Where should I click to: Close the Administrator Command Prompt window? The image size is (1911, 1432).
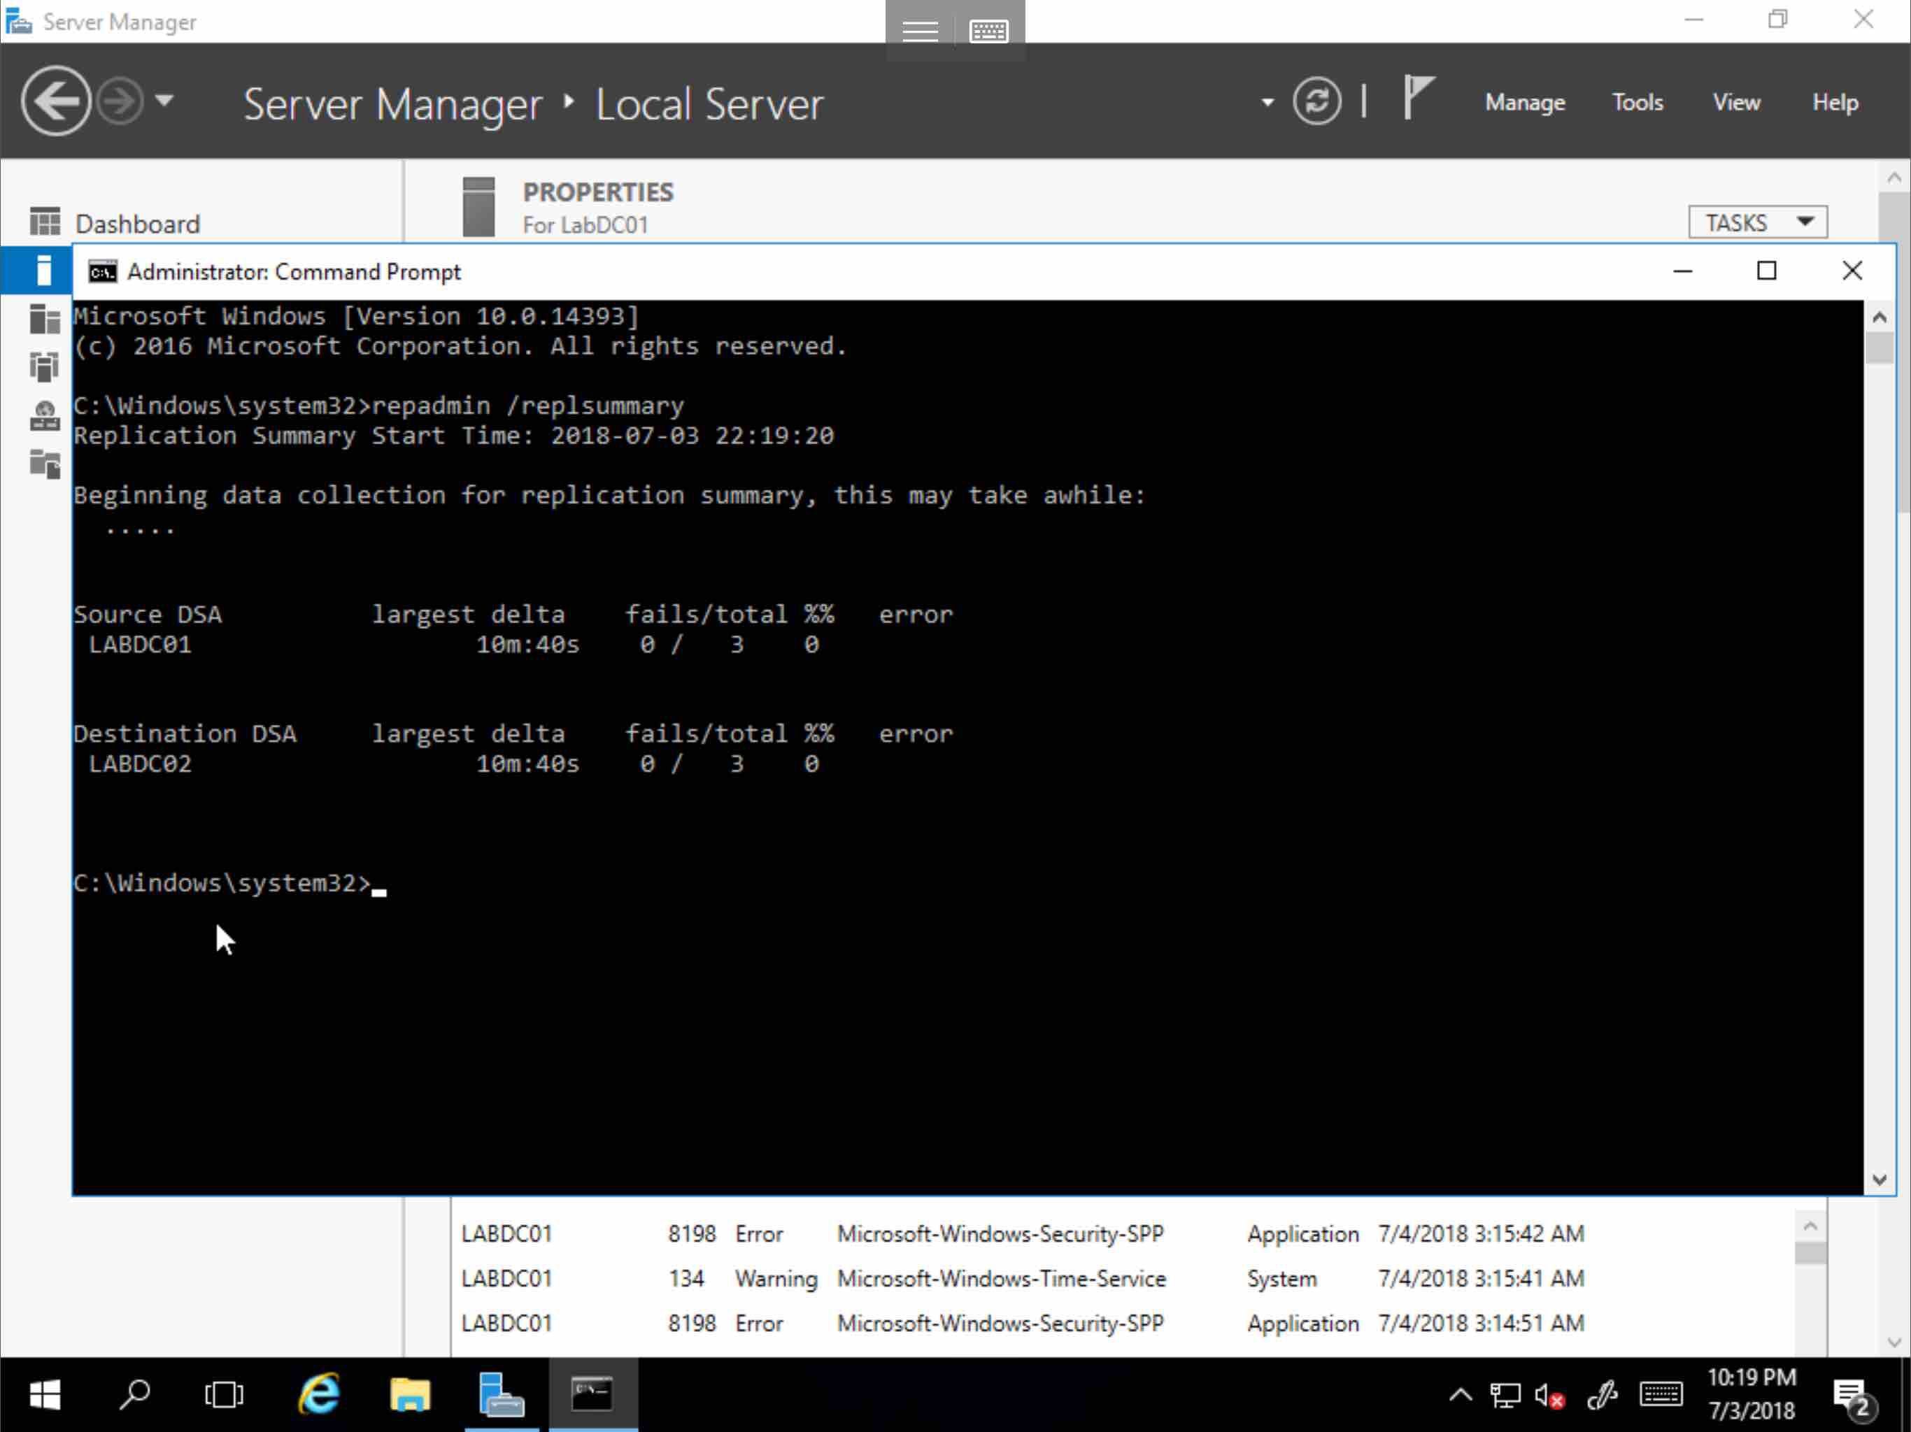click(x=1852, y=271)
